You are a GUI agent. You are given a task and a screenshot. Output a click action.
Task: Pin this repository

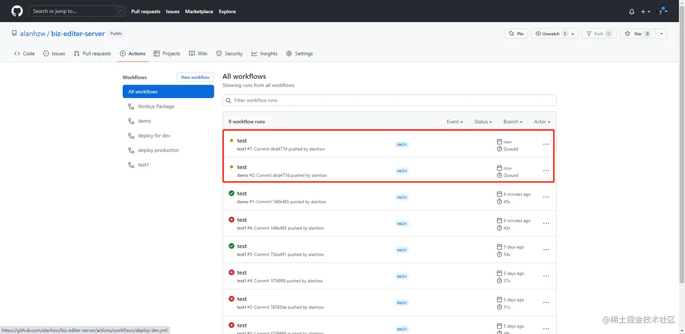click(x=516, y=33)
